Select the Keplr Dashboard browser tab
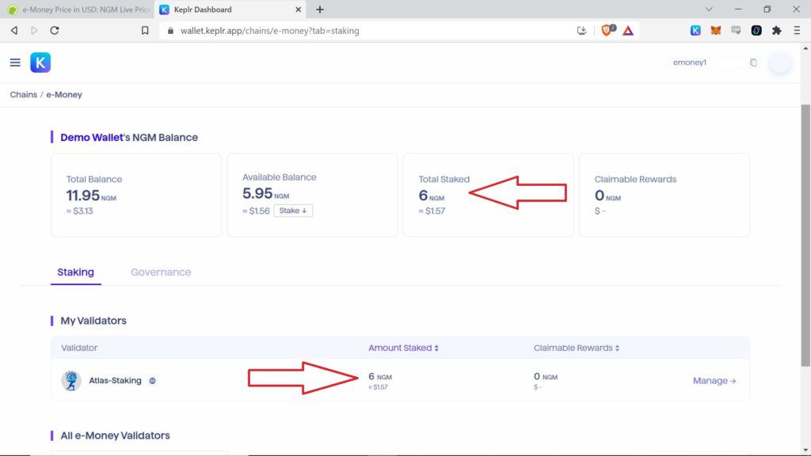Viewport: 811px width, 456px height. (230, 9)
